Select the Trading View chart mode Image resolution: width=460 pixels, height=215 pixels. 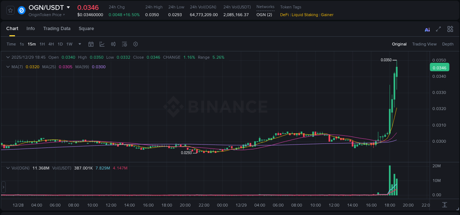pyautogui.click(x=424, y=44)
